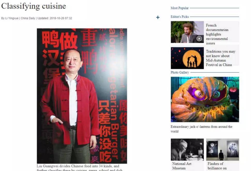The image size is (251, 171).
Task: Select the Most Popular section heading
Action: [180, 8]
